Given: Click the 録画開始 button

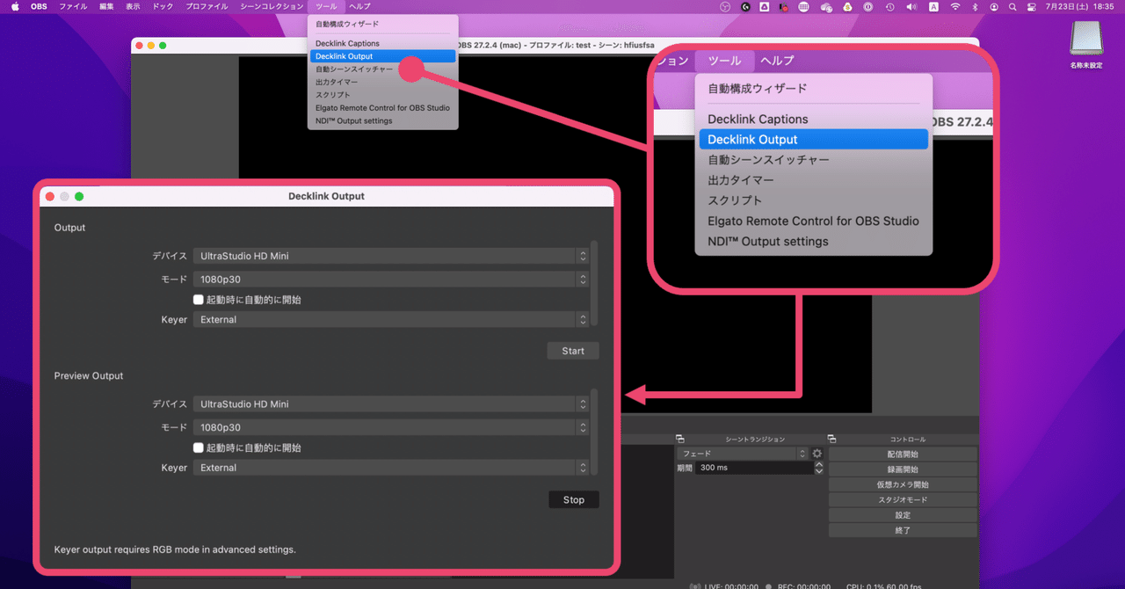Looking at the screenshot, I should click(x=903, y=469).
